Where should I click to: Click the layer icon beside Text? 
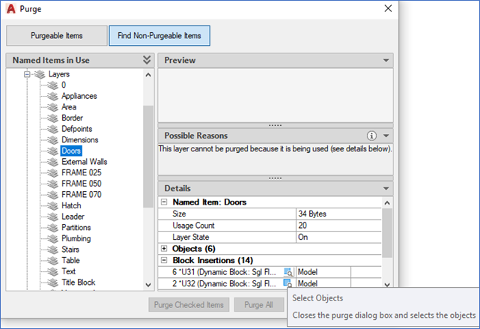[52, 272]
